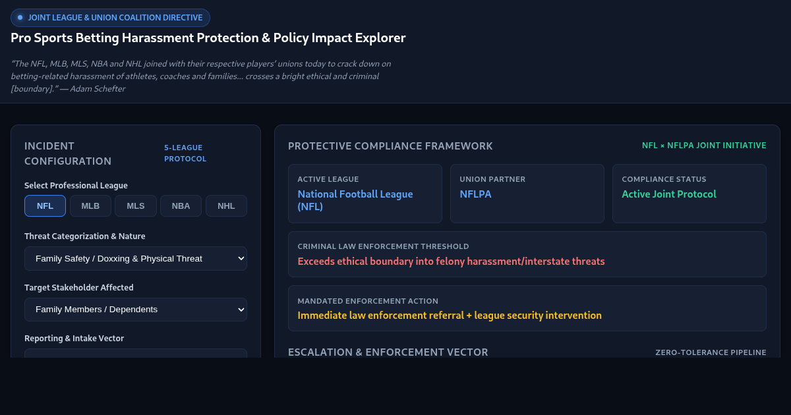Image resolution: width=791 pixels, height=415 pixels.
Task: Open the Threat Categorization & Nature dropdown
Action: pos(136,258)
